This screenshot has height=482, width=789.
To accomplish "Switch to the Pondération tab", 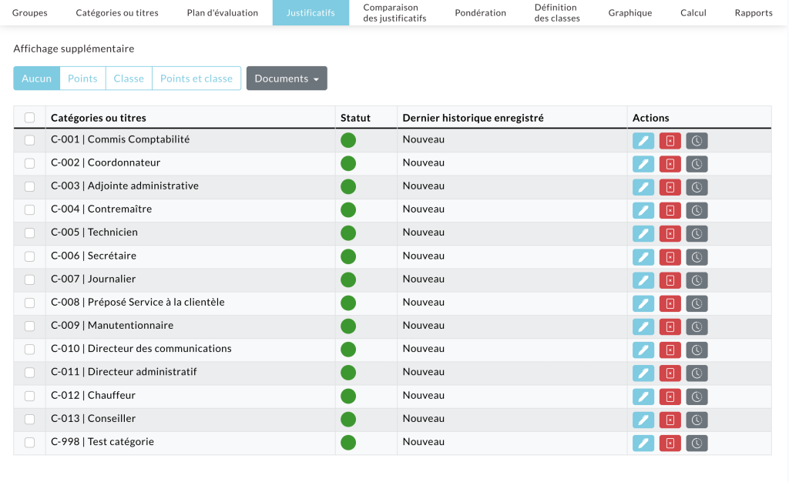I will point(481,12).
